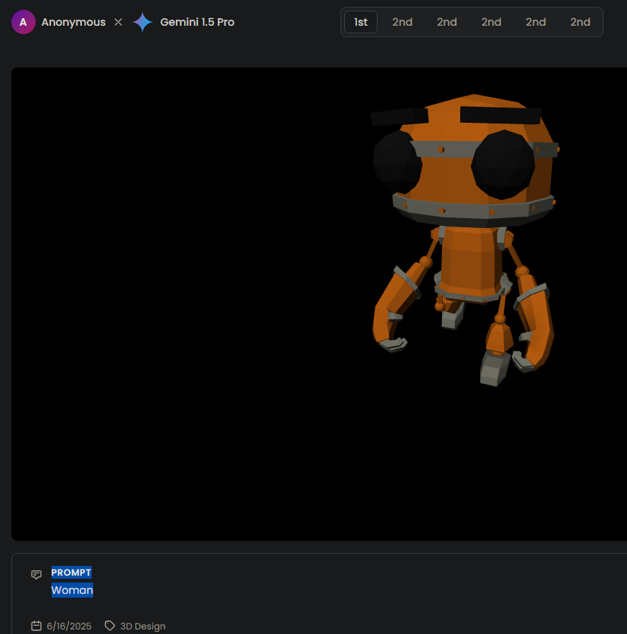Select the 2nd tab immediately after 1st
627x634 pixels.
(403, 22)
